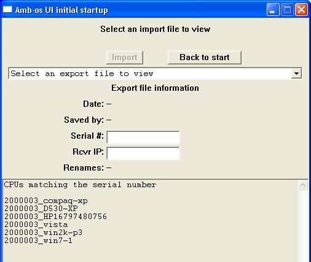Open the export file dropdown arrow
Viewport: 311px width, 262px height.
(296, 74)
